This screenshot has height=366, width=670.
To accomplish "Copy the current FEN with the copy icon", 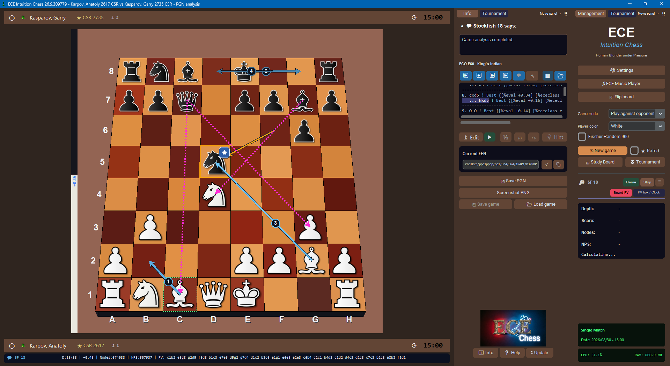I will 558,164.
